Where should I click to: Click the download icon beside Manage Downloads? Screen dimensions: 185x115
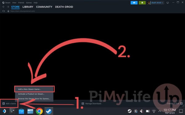[x=83, y=104]
